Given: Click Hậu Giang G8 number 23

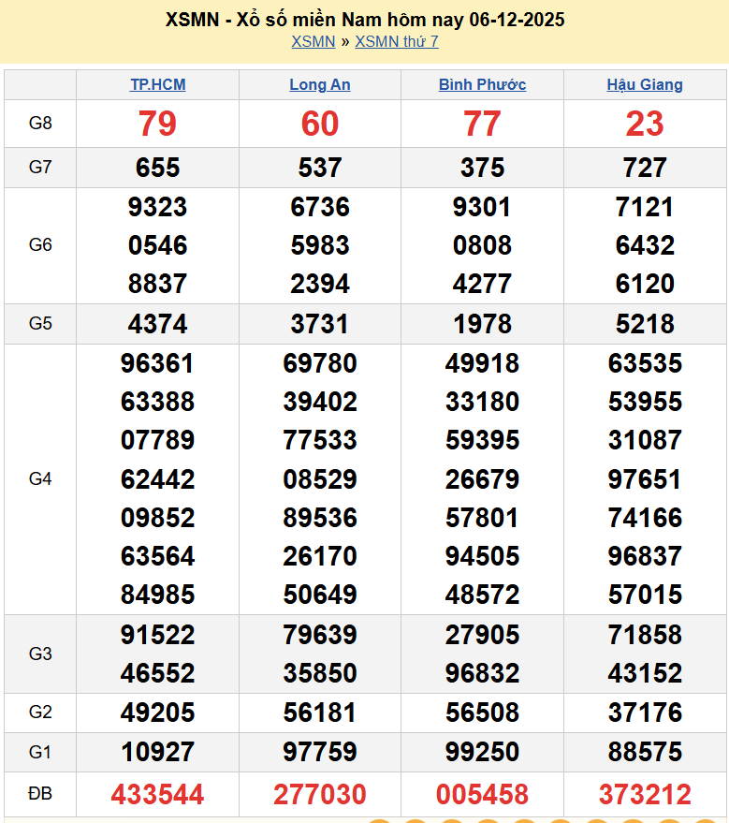Looking at the screenshot, I should [645, 124].
